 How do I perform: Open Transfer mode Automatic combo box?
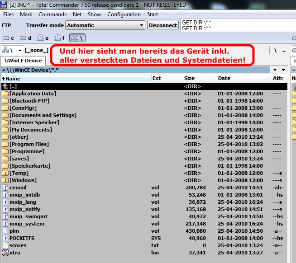point(105,25)
